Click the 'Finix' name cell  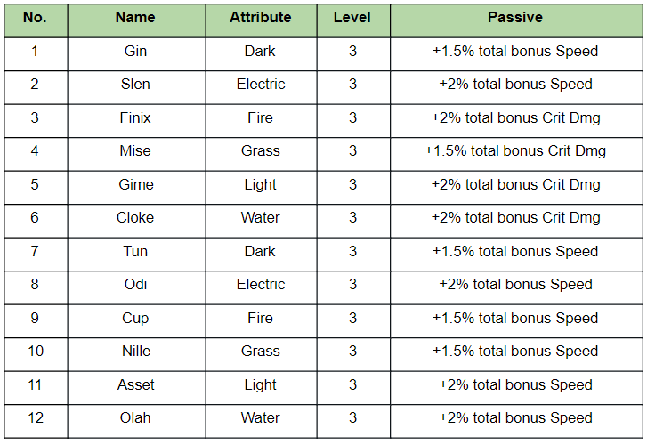(x=135, y=118)
